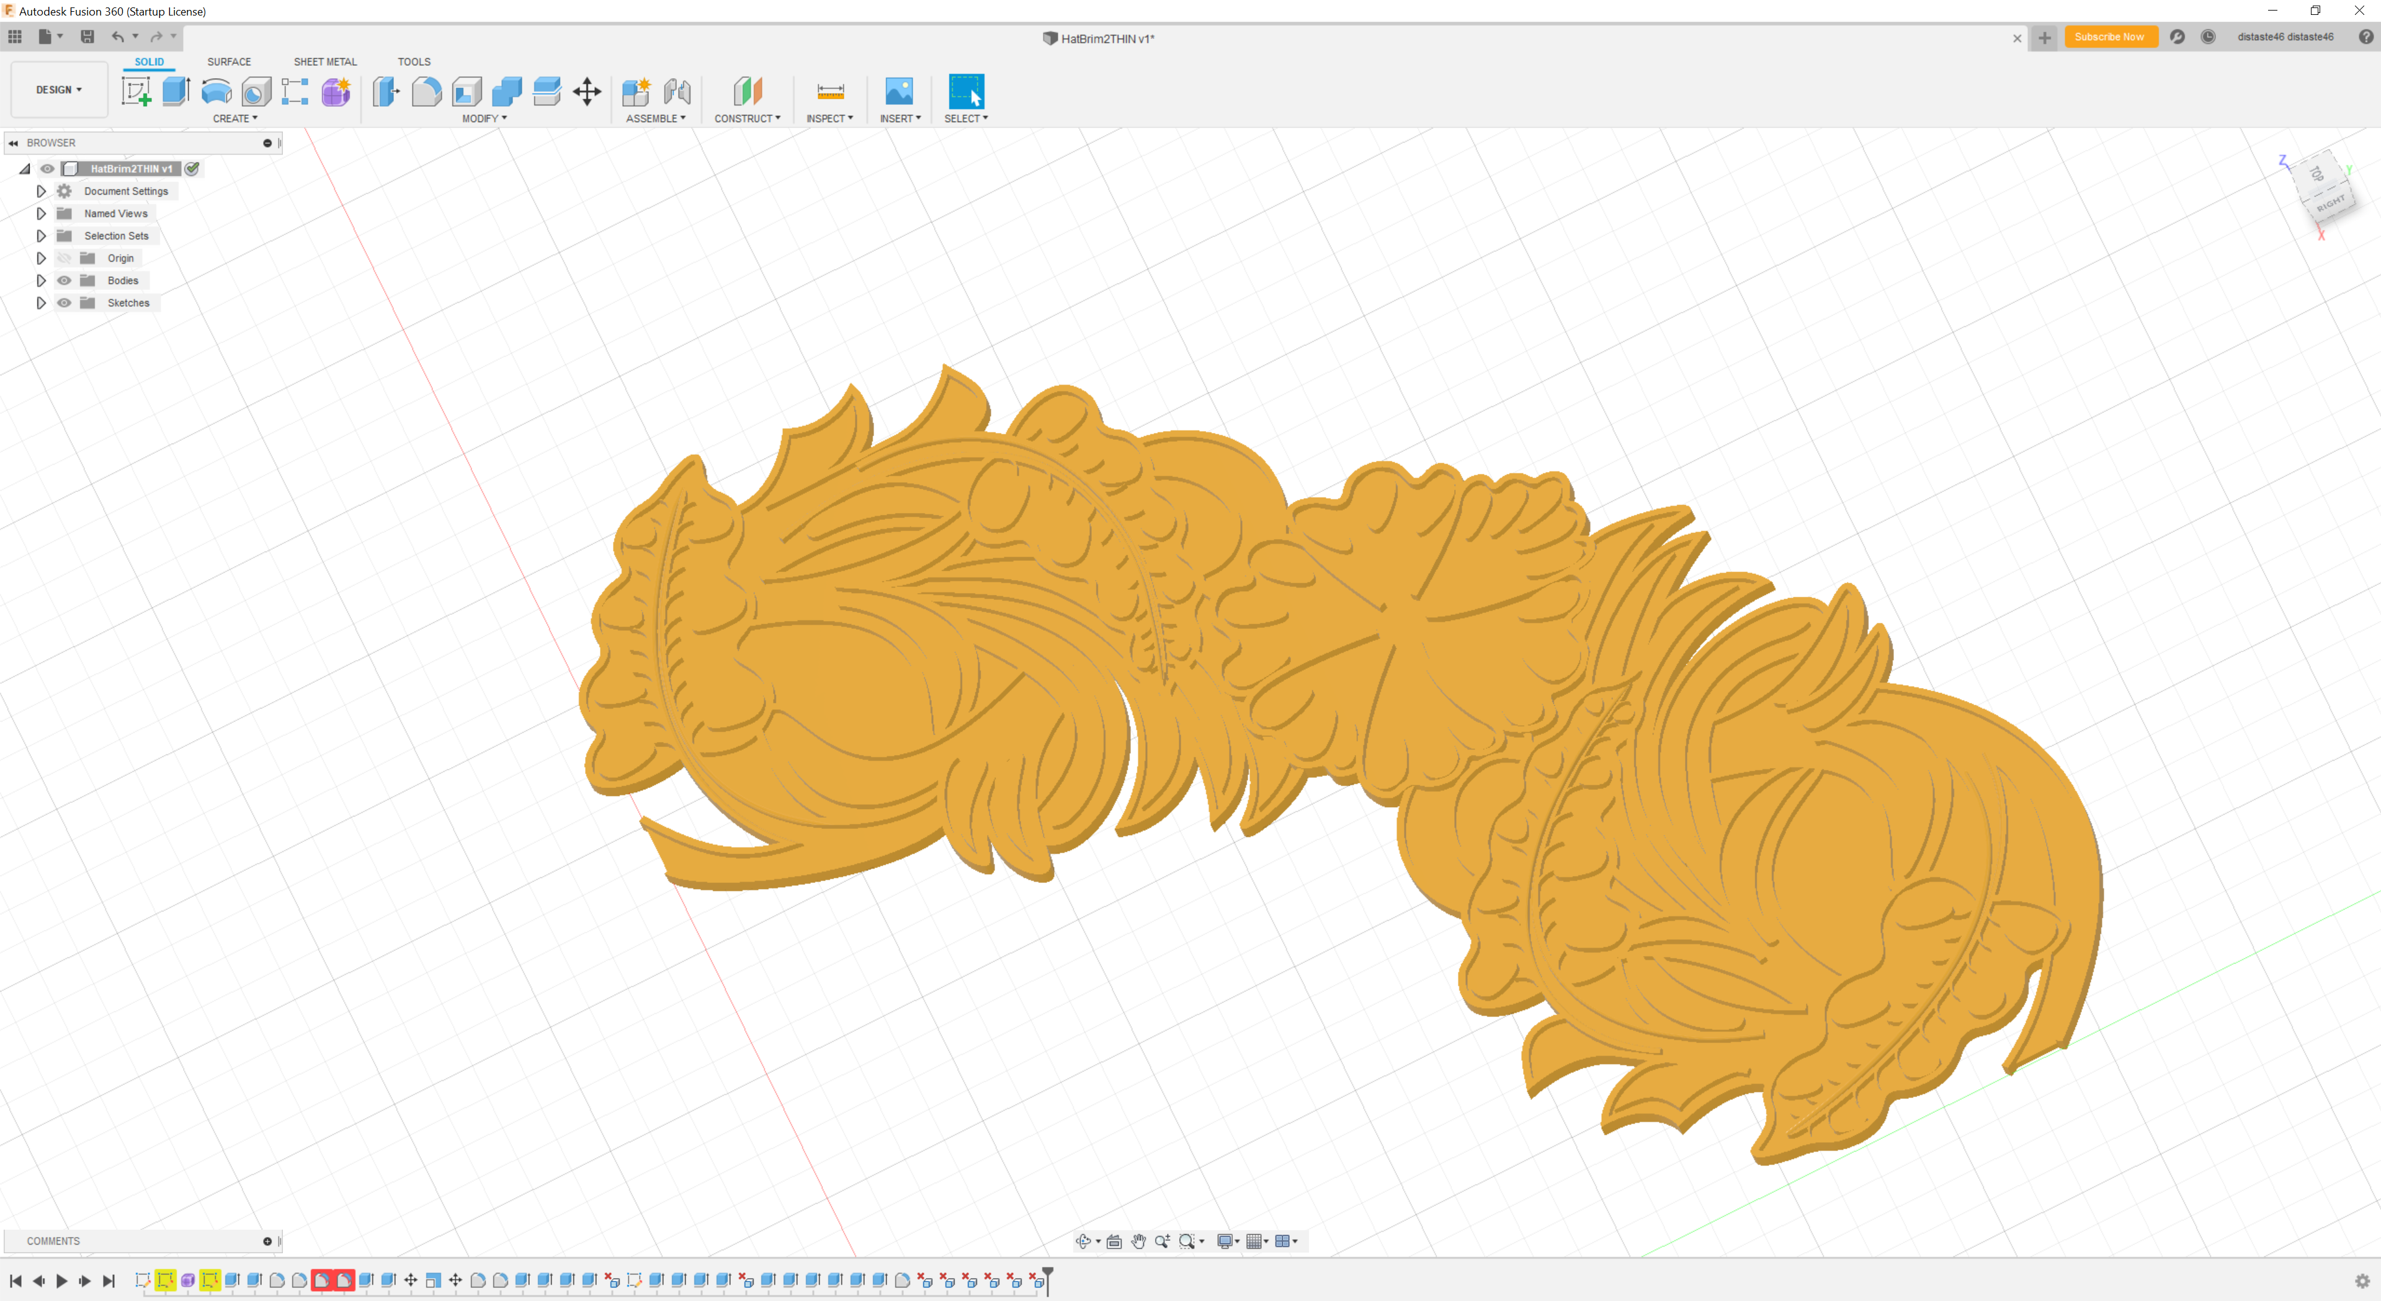Toggle visibility of HatBrim2THIN v1 component
Viewport: 2381px width, 1301px height.
point(47,168)
